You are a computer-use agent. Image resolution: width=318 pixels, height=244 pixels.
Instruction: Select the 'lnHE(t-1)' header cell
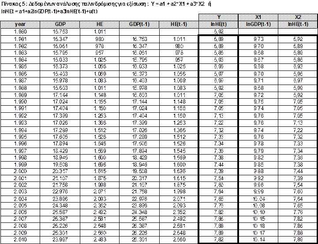point(298,24)
